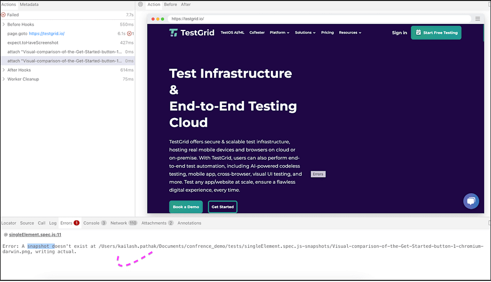The width and height of the screenshot is (491, 282).
Task: Click the red Errors count badge
Action: point(76,223)
